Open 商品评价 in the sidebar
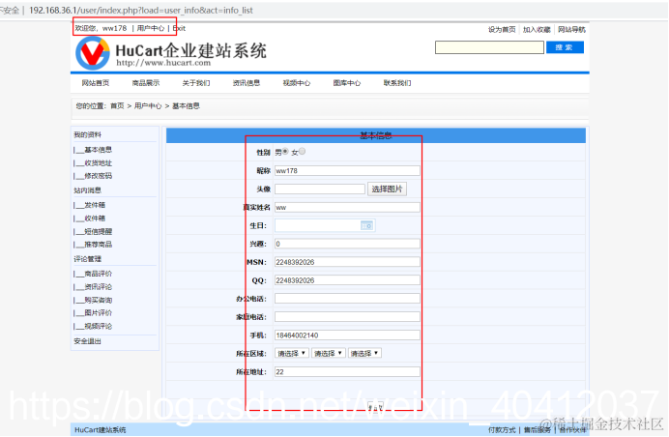Viewport: 669px width, 437px height. pyautogui.click(x=99, y=274)
